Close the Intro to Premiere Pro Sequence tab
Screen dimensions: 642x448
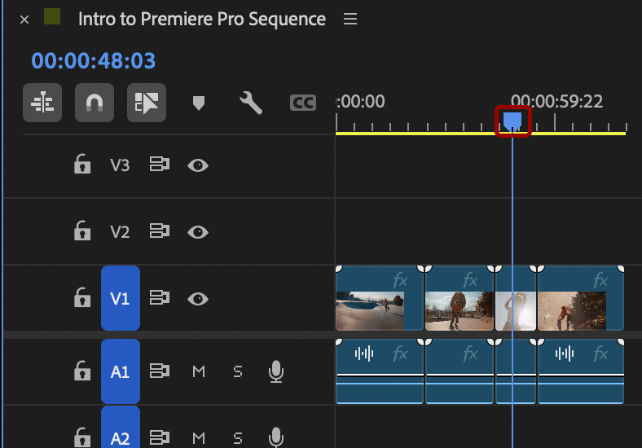[24, 20]
